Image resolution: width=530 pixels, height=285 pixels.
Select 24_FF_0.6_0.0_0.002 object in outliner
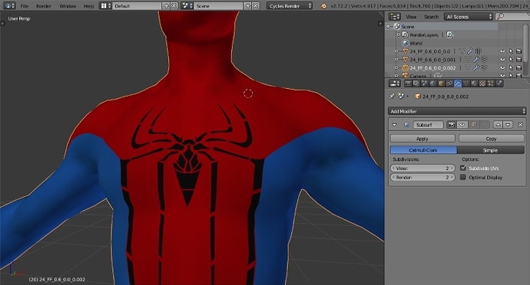tap(432, 67)
